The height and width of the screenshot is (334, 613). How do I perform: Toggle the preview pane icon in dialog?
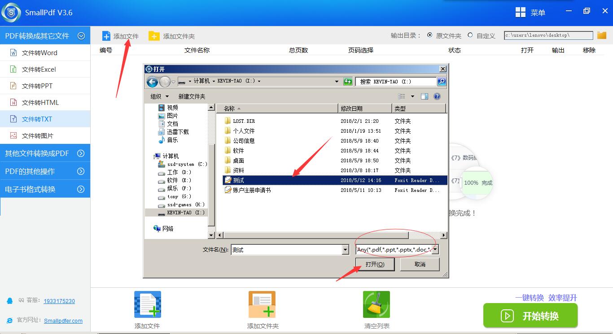tap(425, 96)
